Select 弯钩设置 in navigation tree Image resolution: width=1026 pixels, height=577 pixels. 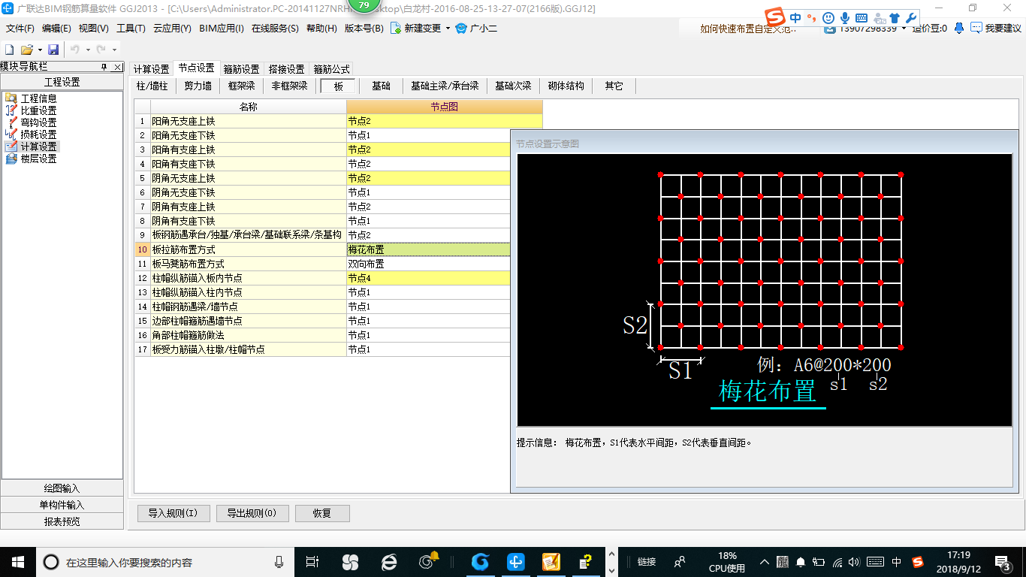click(x=38, y=122)
